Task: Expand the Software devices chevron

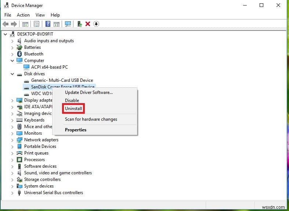Action: (12, 166)
